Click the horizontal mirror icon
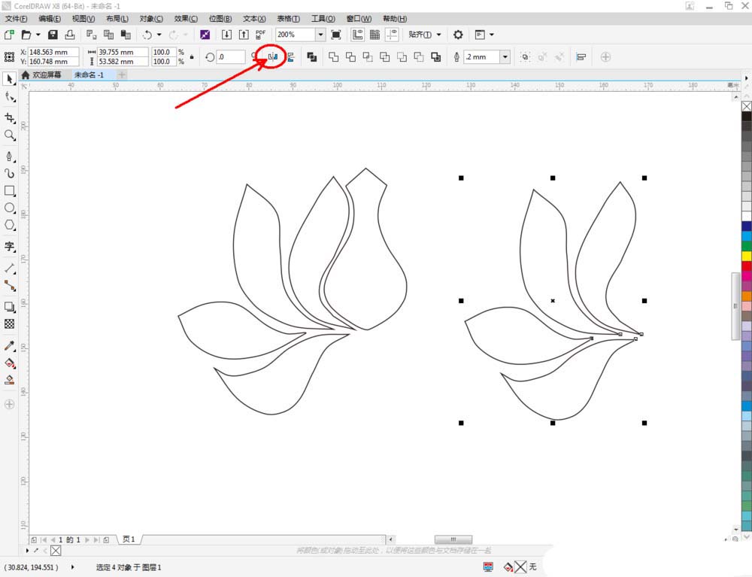Viewport: 752px width, 577px height. (273, 57)
